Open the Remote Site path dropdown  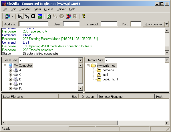click(167, 60)
